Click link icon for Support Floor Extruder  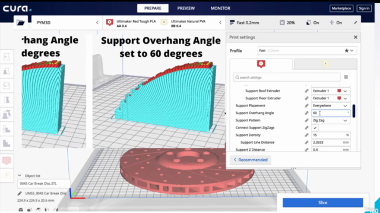[x=306, y=98]
